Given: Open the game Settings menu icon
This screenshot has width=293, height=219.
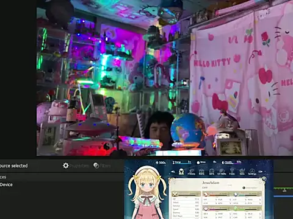Looking at the screenshot, I should [252, 172].
